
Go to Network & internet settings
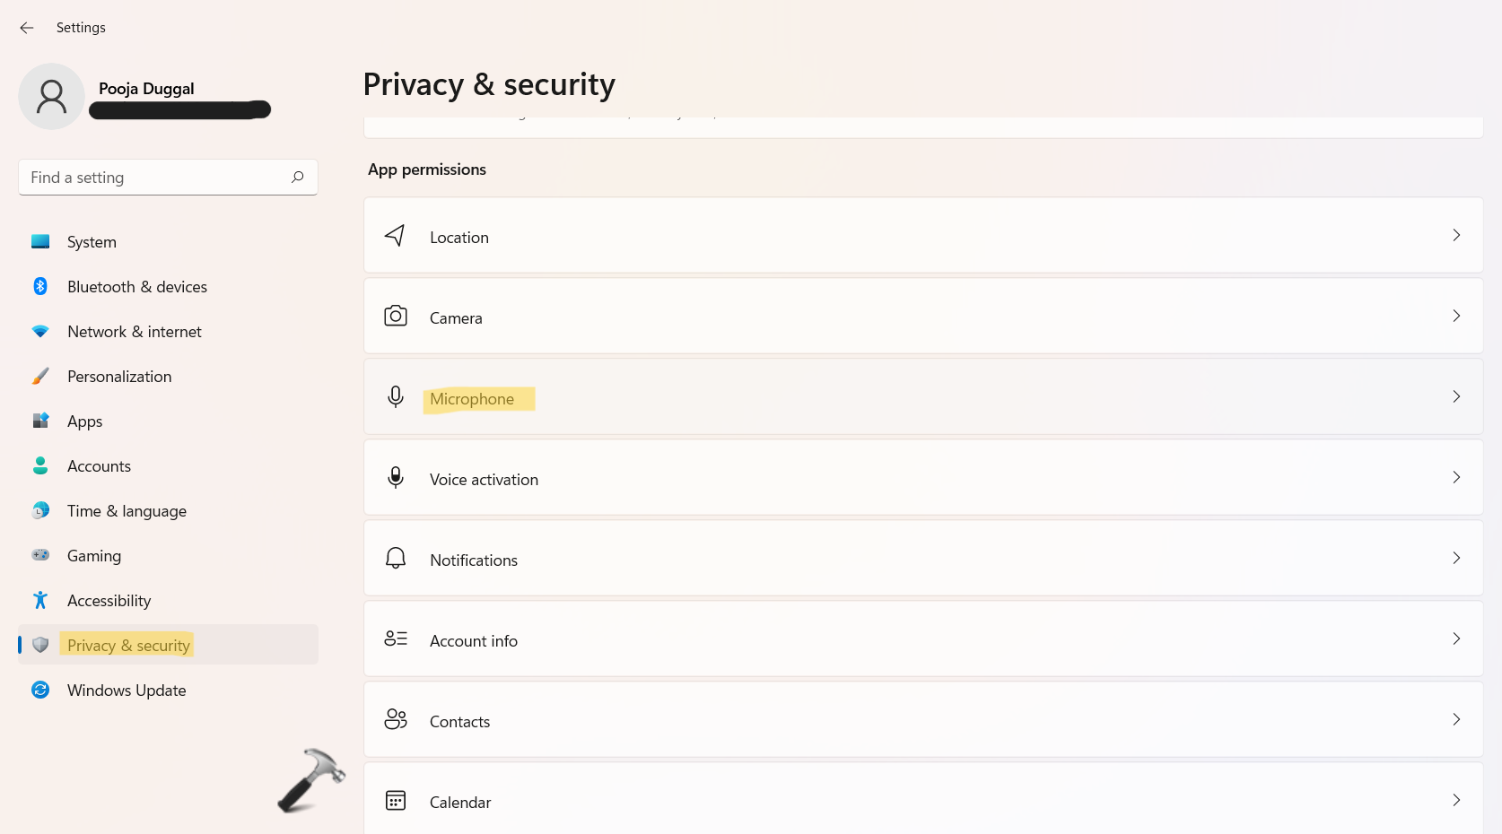(x=135, y=332)
